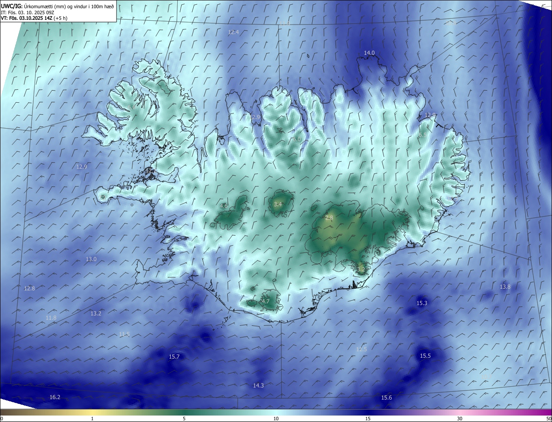Click the 16.2 value label
Screen dimensions: 552x422
(55, 397)
